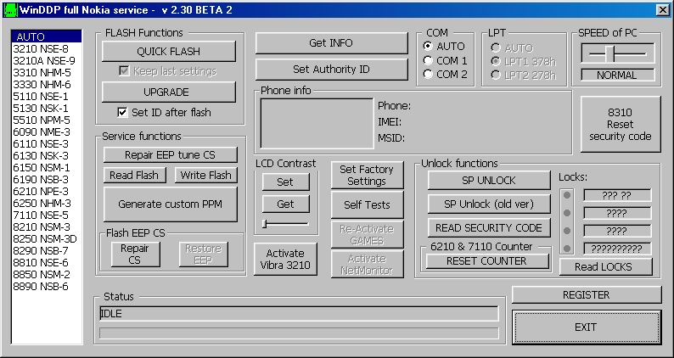Image resolution: width=674 pixels, height=358 pixels.
Task: Select LPT1 378h radio option
Action: coord(496,61)
